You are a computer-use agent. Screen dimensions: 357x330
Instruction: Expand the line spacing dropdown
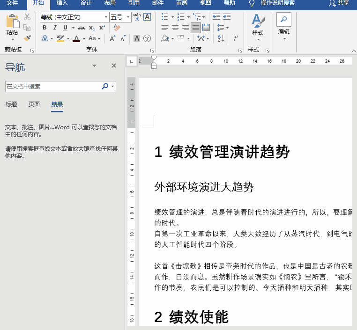[x=227, y=28]
